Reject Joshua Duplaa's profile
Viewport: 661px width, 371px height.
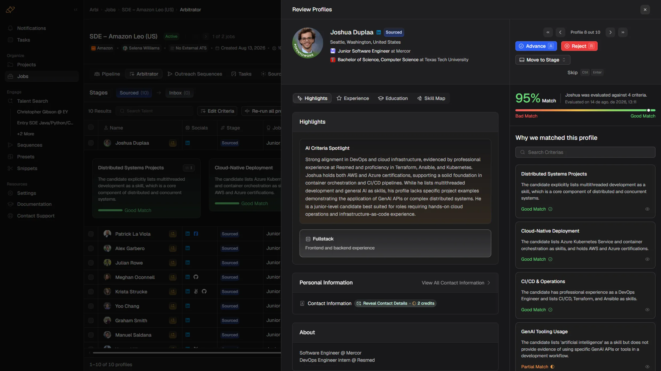pos(579,46)
